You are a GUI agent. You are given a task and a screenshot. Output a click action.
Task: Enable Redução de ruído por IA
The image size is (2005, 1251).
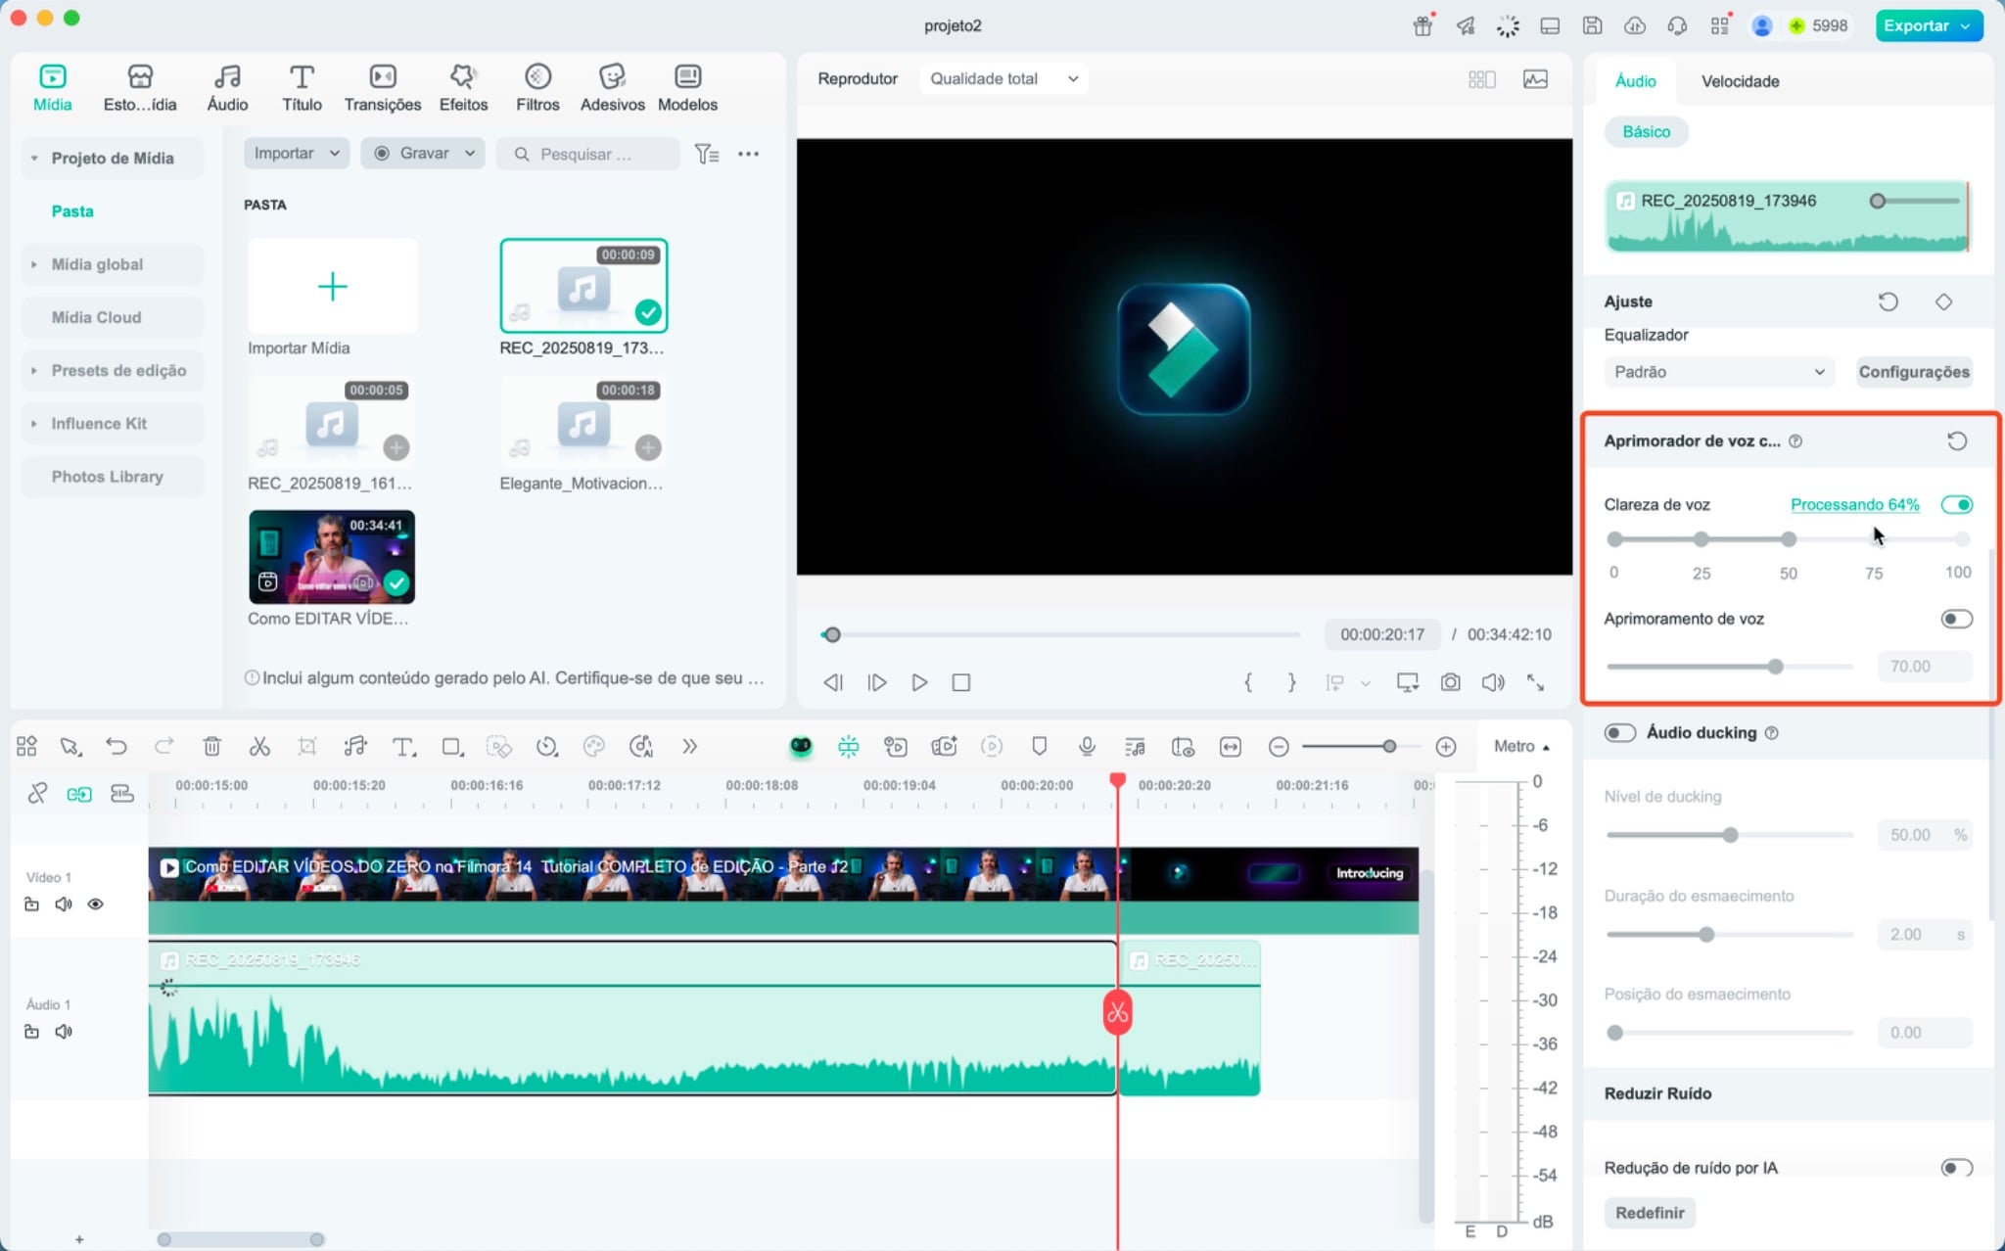click(1956, 1167)
